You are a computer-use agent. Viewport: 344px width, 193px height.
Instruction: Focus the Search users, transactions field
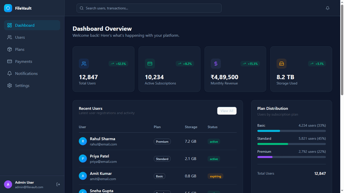tap(149, 8)
